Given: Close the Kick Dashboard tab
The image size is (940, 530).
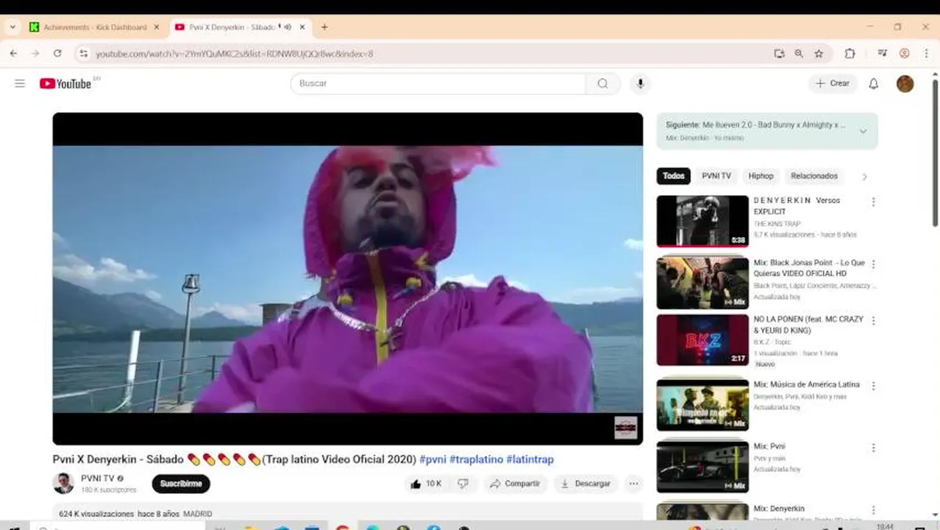Looking at the screenshot, I should [x=156, y=27].
